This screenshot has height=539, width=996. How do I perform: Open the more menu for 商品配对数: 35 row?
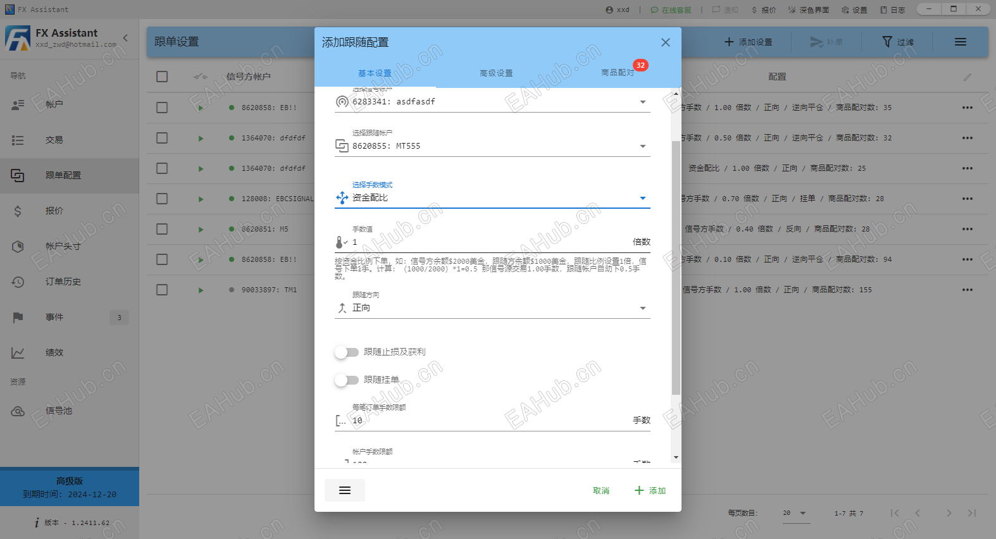point(968,108)
